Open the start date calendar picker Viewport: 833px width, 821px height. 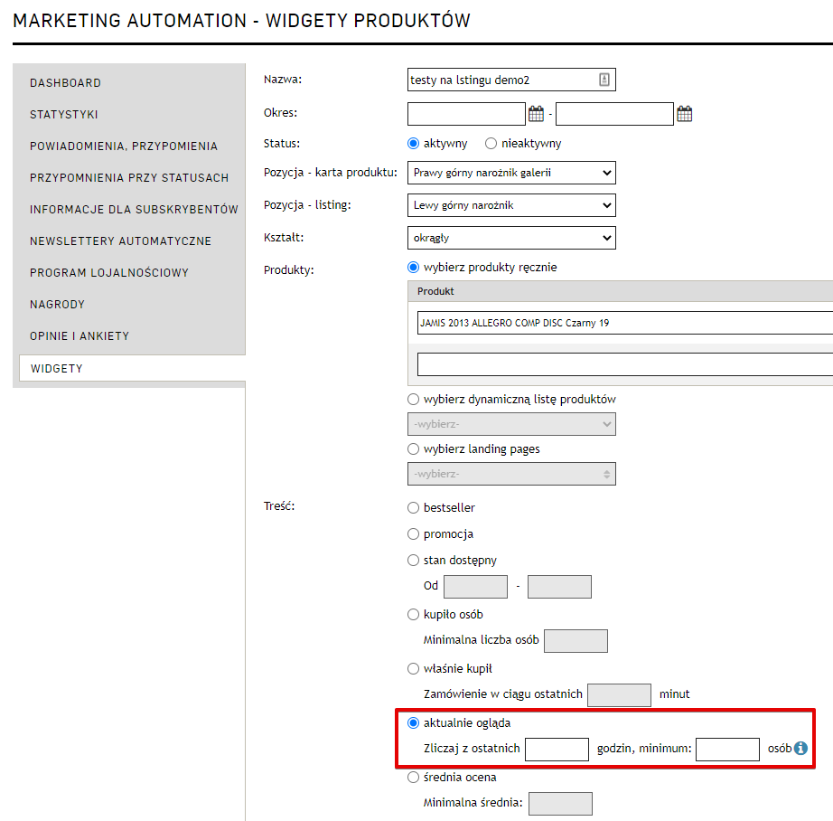(536, 114)
